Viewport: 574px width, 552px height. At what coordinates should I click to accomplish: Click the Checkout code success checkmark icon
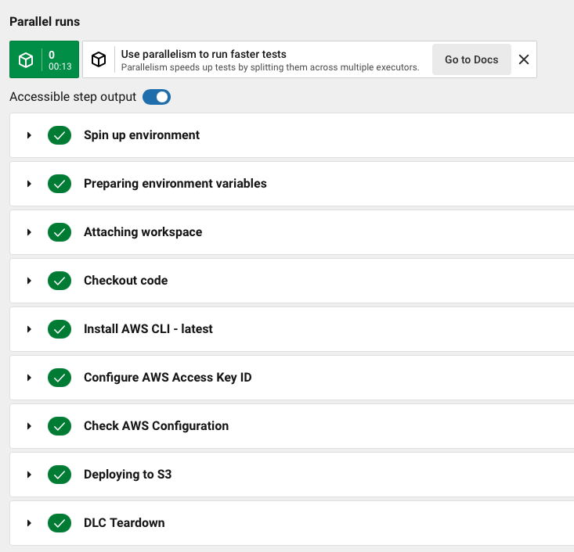60,281
